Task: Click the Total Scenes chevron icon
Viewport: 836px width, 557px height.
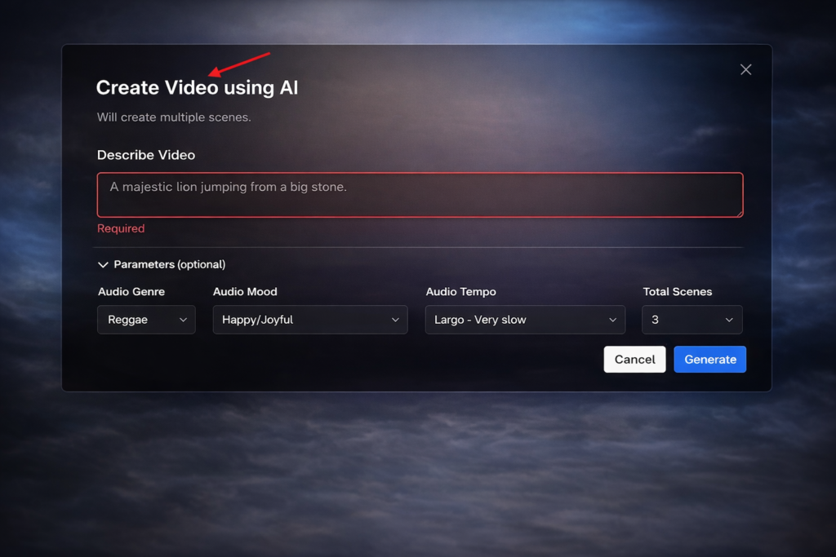Action: pos(731,320)
